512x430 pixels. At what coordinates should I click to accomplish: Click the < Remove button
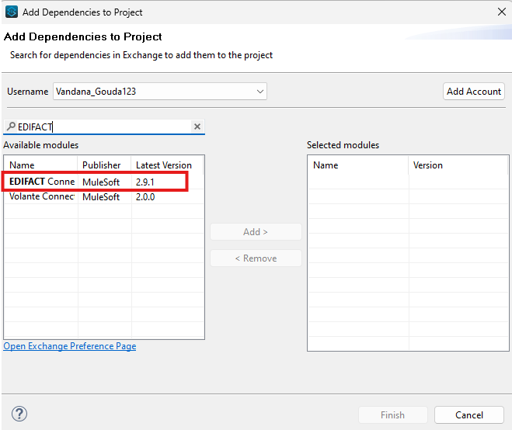[256, 258]
